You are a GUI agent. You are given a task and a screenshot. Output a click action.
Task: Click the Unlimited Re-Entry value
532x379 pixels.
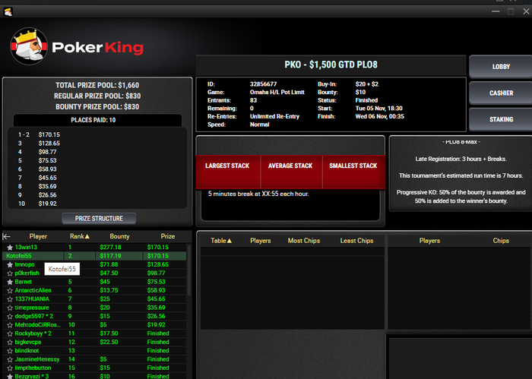274,117
